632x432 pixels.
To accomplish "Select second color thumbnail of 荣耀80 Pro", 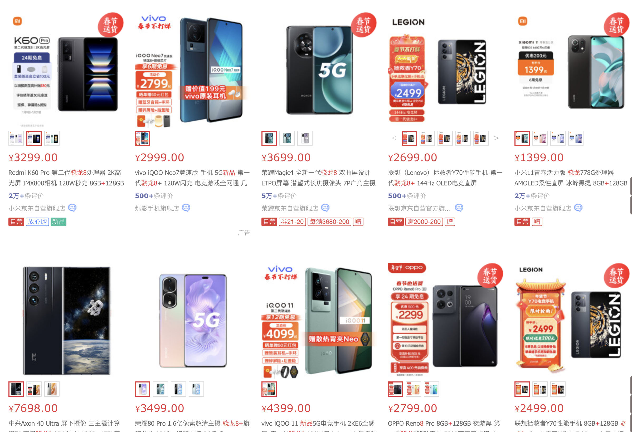I will coord(161,389).
